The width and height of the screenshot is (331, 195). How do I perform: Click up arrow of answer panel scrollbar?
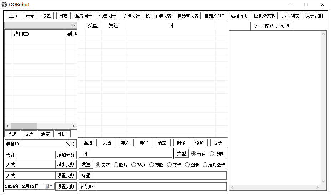click(x=324, y=34)
